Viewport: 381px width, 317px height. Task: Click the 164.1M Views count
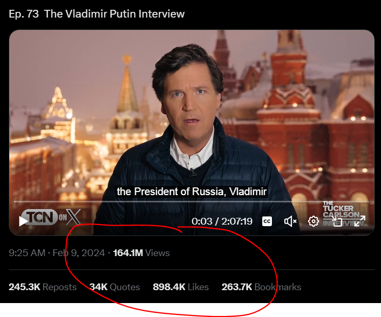141,253
